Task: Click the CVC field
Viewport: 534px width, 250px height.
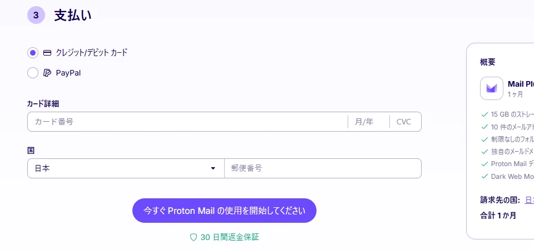Action: pyautogui.click(x=406, y=122)
